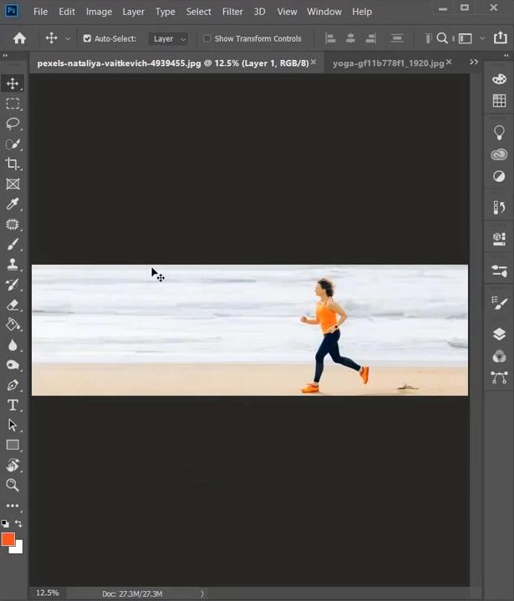Switch to yoga-gf11b778f1_1920.jpg tab

coord(388,63)
